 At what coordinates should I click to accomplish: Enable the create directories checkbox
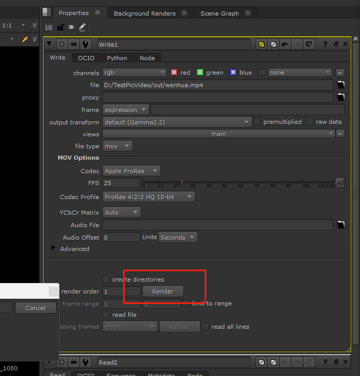pyautogui.click(x=106, y=280)
